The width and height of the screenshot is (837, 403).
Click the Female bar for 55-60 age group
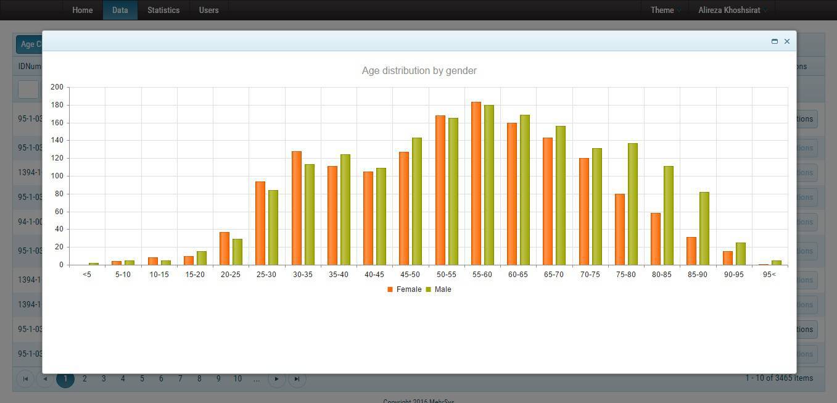pos(476,184)
